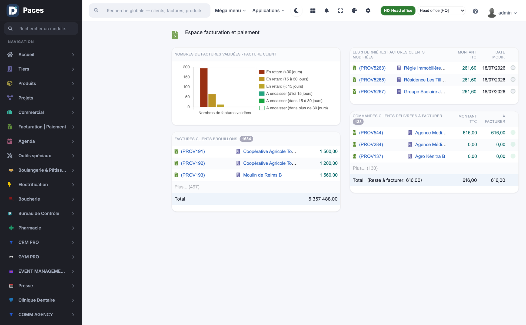Toggle dark mode moon icon

click(x=297, y=11)
